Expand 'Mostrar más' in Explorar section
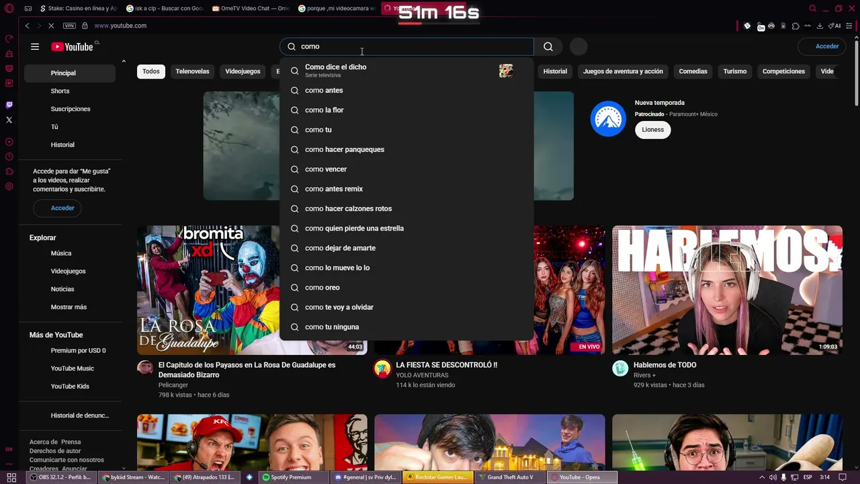Image resolution: width=860 pixels, height=484 pixels. coord(69,307)
